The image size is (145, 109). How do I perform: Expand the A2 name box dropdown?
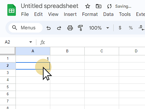(x=31, y=42)
